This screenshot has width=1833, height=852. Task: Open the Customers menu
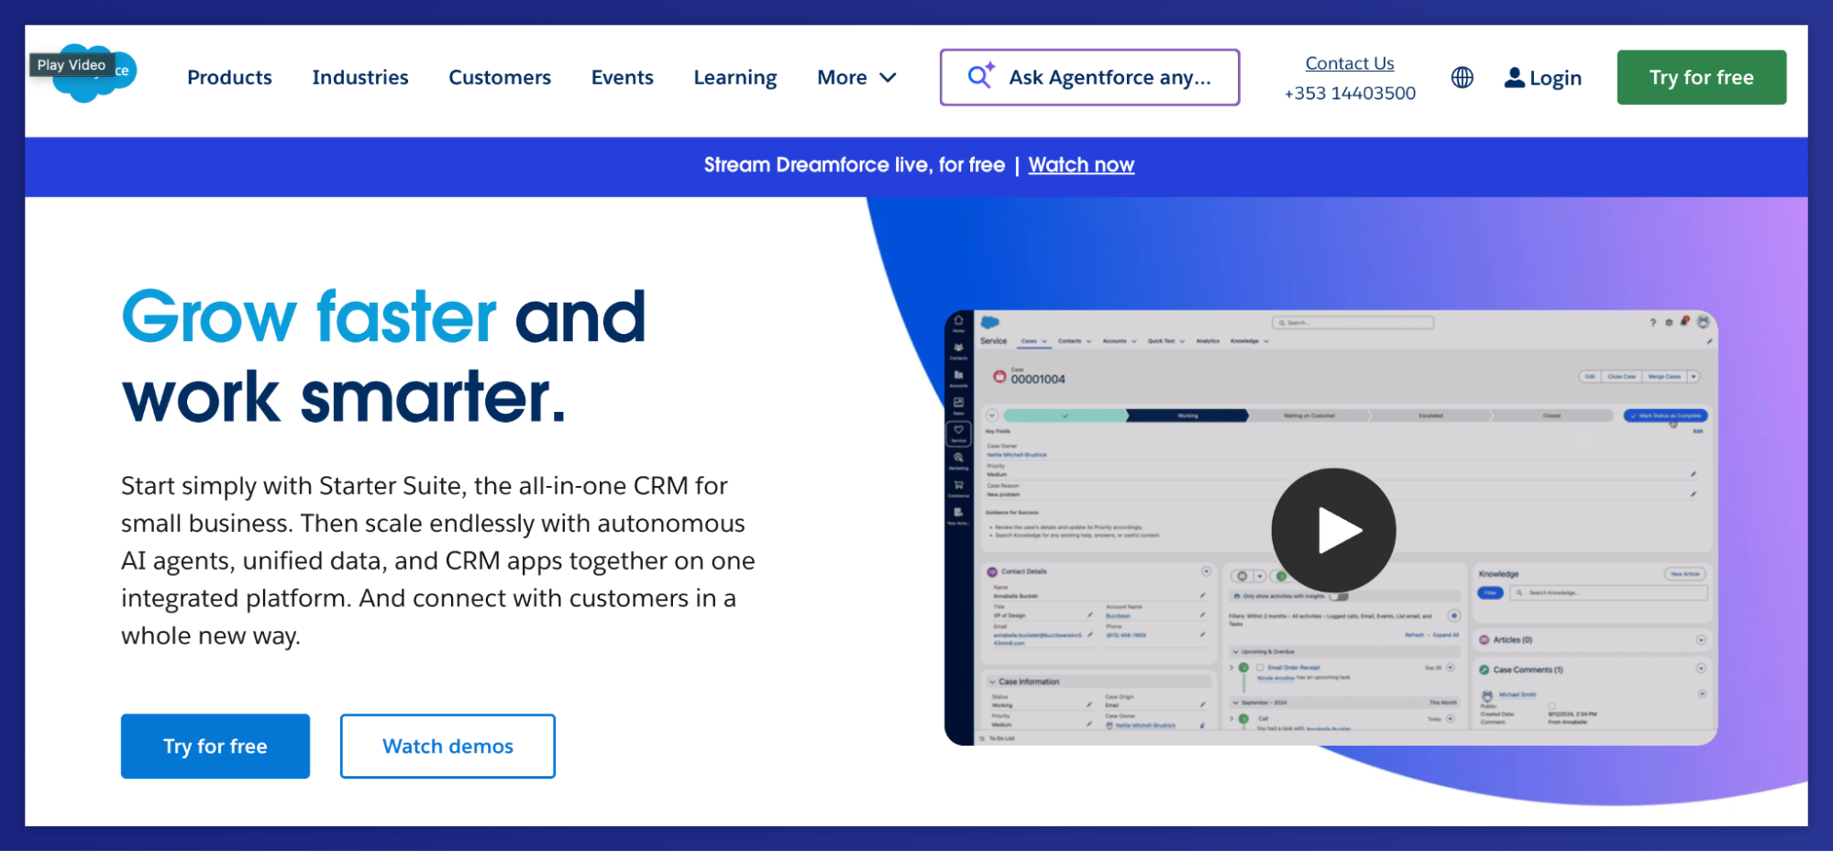click(500, 78)
